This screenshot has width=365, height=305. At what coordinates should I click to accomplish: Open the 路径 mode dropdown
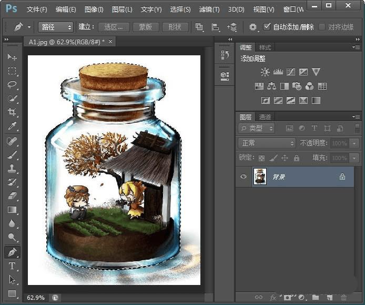pos(55,27)
